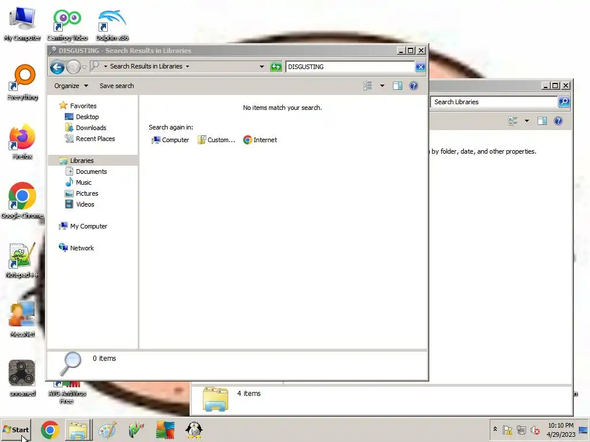Screen dimensions: 590x442
Task: Open Paint from the taskbar
Action: tap(107, 429)
